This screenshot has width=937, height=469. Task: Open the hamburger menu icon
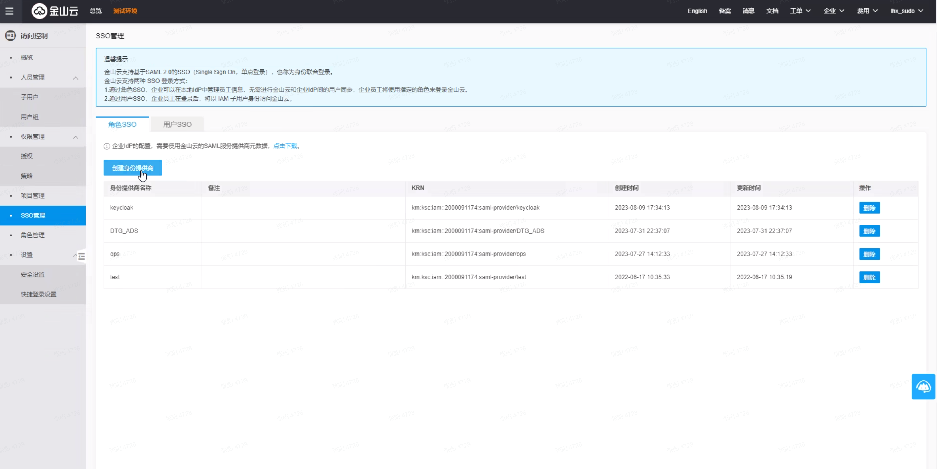[9, 11]
